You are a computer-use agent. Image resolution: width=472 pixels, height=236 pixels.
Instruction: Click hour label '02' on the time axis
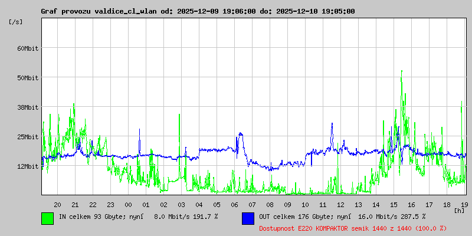[x=164, y=205]
